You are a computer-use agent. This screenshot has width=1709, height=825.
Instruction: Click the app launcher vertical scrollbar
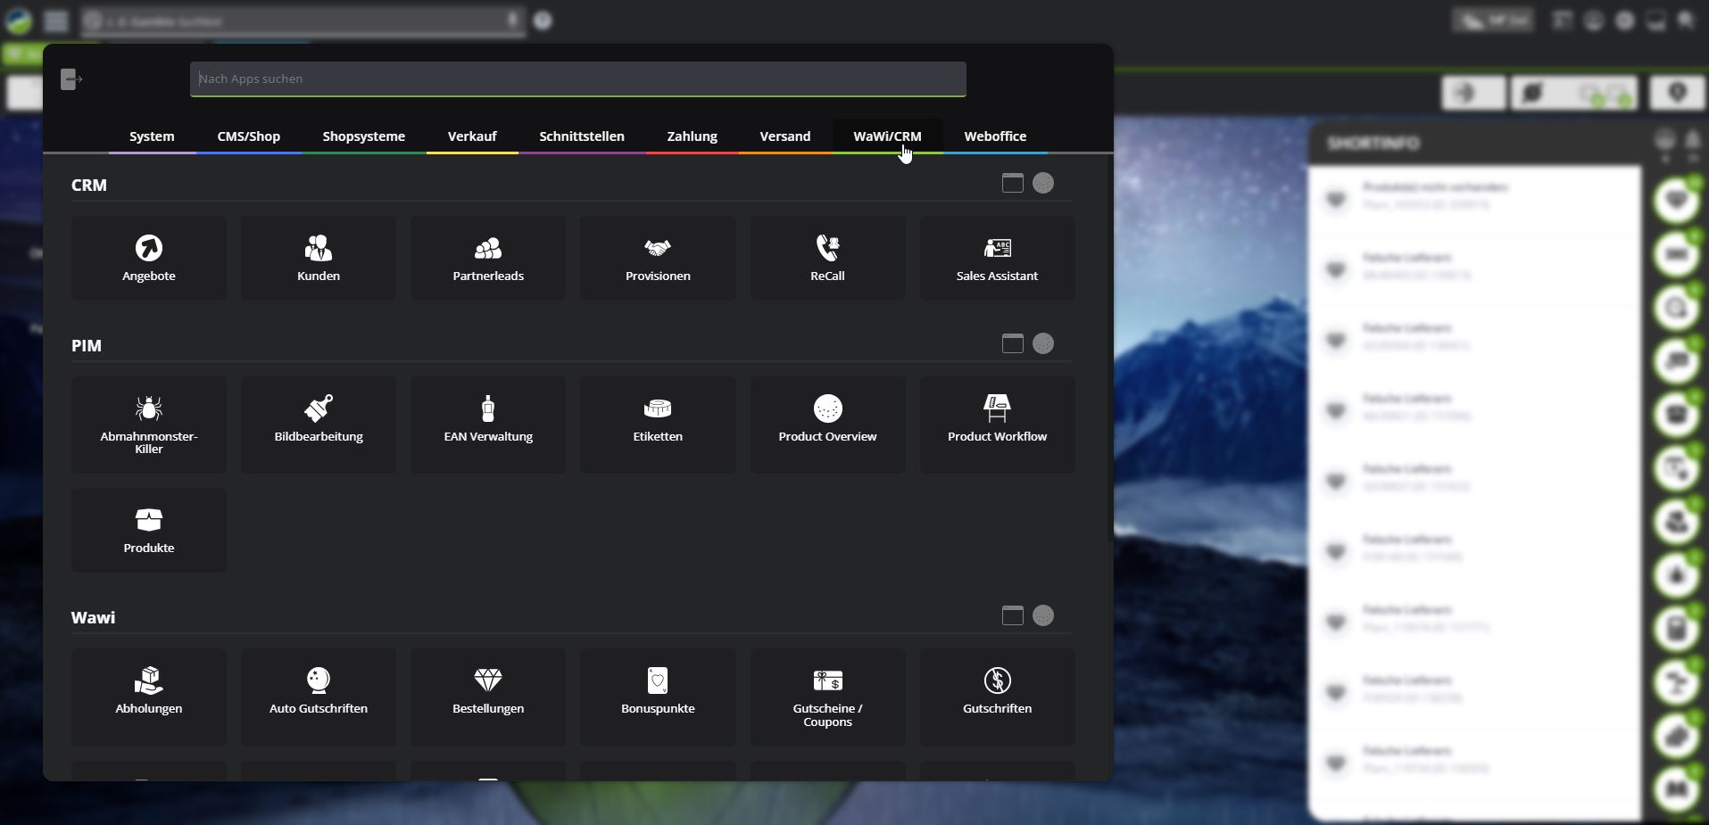1110,348
